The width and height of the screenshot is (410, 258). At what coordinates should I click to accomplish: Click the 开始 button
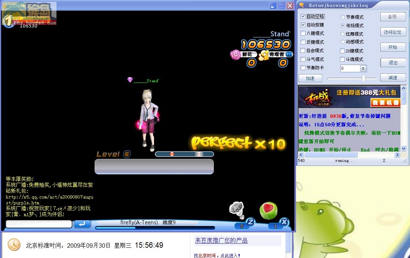point(393,47)
